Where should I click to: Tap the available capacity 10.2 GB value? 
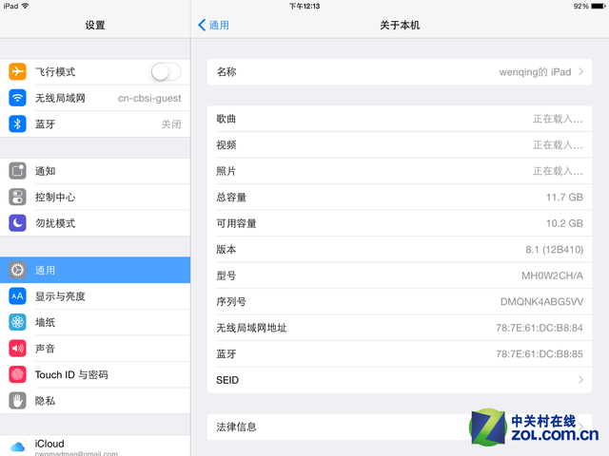(564, 223)
